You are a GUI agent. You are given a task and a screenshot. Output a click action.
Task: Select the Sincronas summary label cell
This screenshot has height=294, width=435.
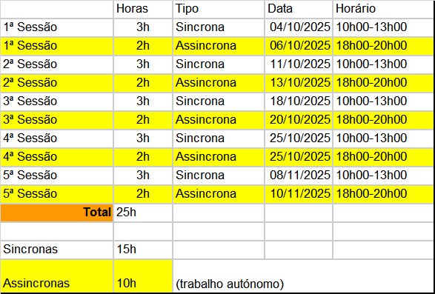tap(56, 250)
